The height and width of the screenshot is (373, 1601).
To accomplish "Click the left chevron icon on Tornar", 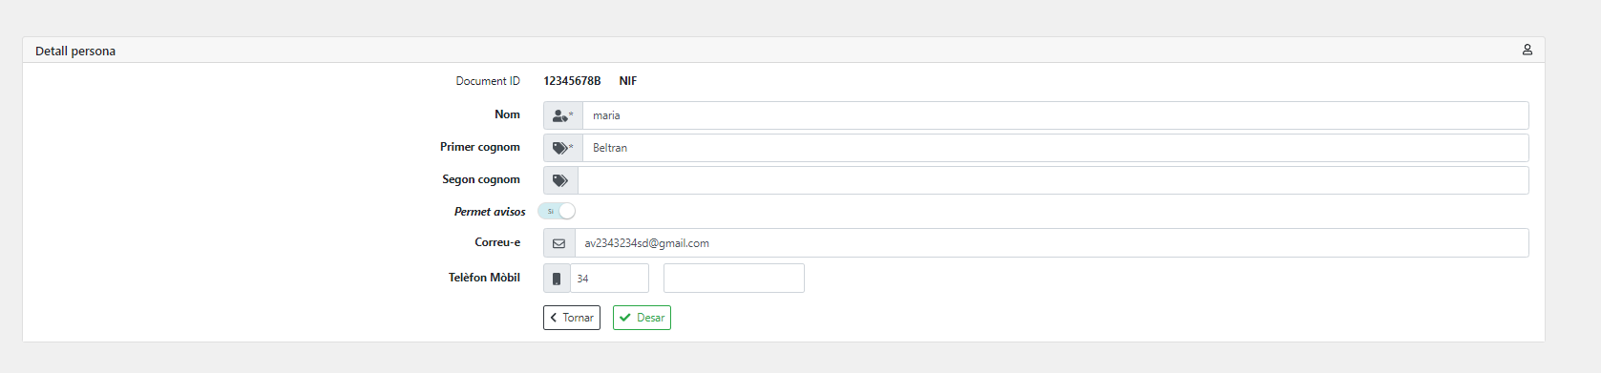I will click(554, 318).
